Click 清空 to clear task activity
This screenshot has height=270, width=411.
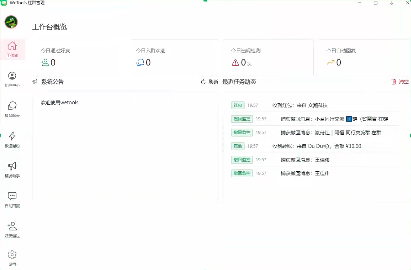399,82
